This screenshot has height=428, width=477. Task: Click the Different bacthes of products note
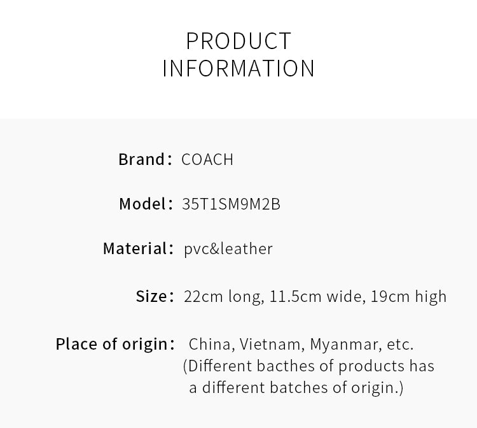pyautogui.click(x=308, y=366)
